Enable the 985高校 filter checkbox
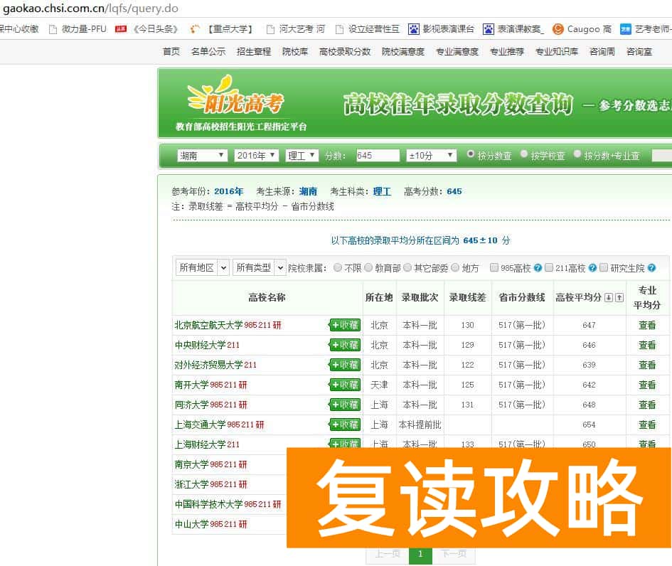The width and height of the screenshot is (672, 566). click(x=494, y=268)
